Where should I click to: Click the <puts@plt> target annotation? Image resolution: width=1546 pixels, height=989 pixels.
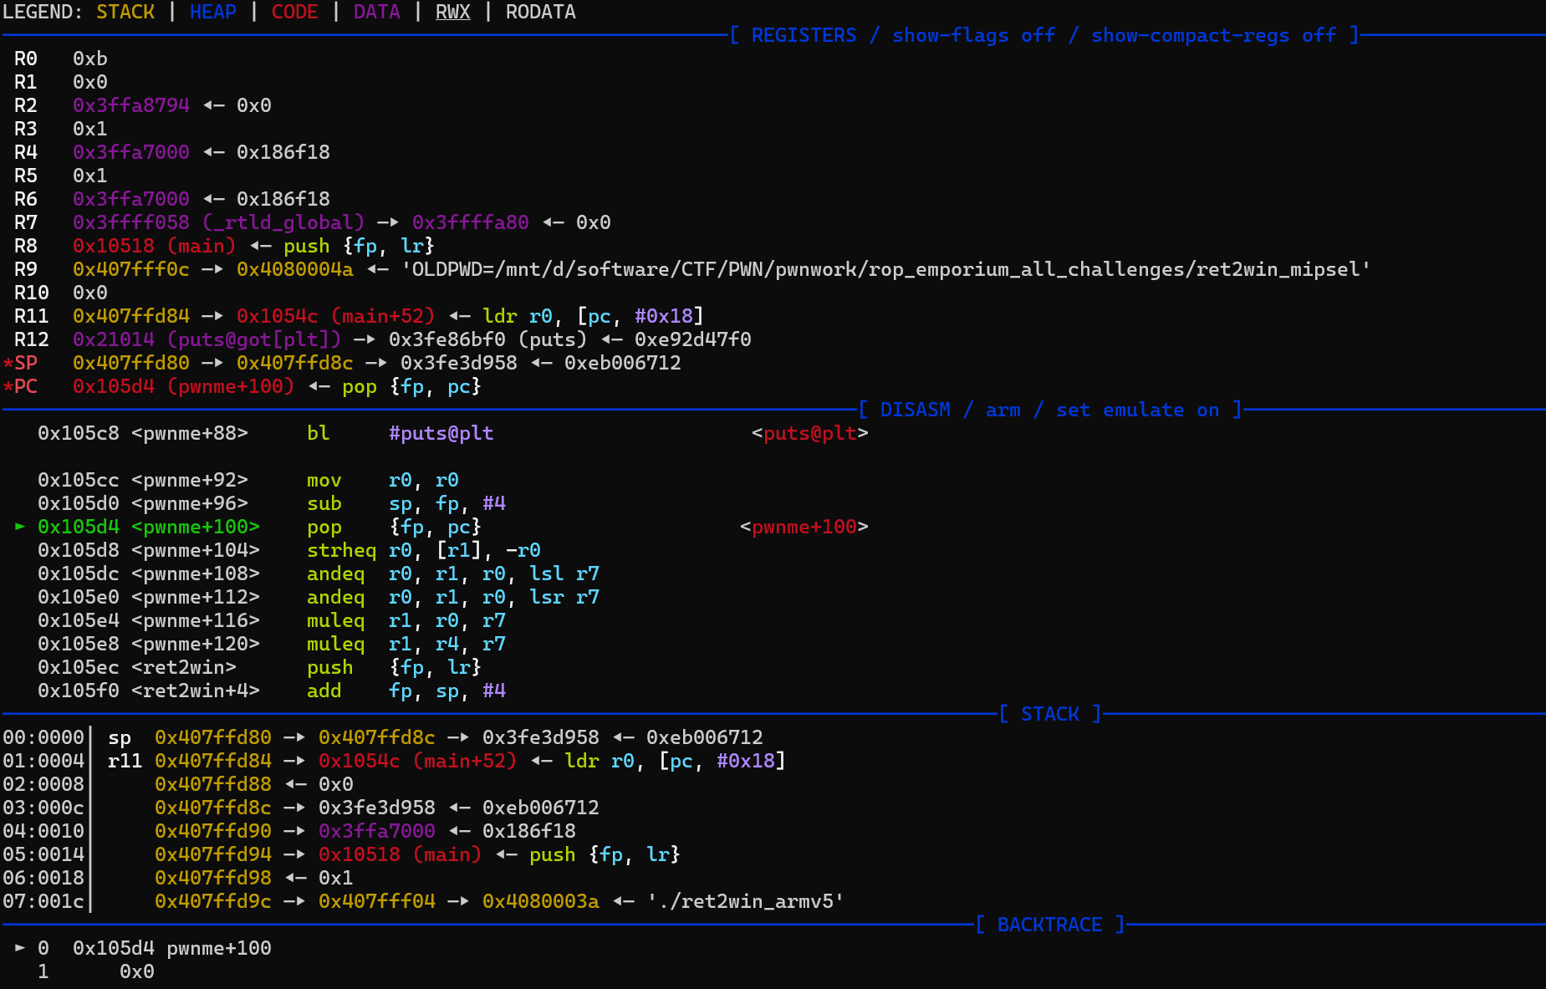pyautogui.click(x=810, y=433)
